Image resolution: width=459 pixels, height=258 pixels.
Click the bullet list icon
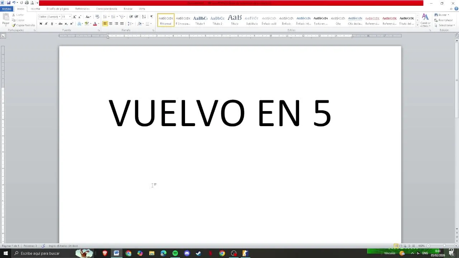(x=105, y=17)
